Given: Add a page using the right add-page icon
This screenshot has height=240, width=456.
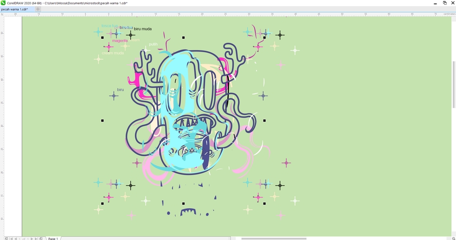Looking at the screenshot, I should [42, 239].
